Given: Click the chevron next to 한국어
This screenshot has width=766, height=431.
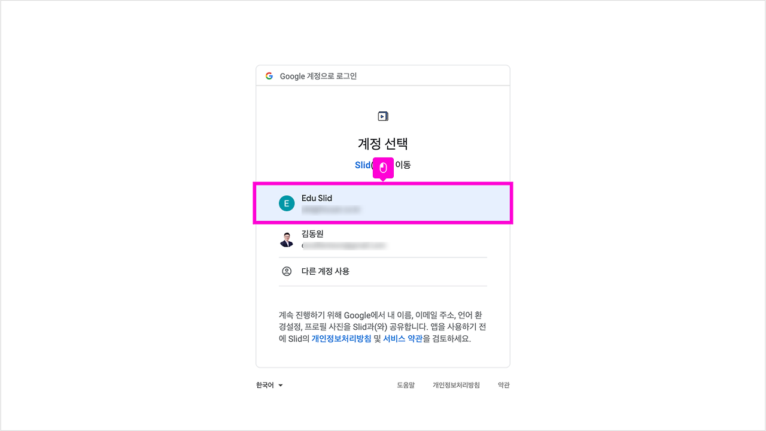Looking at the screenshot, I should click(x=281, y=385).
